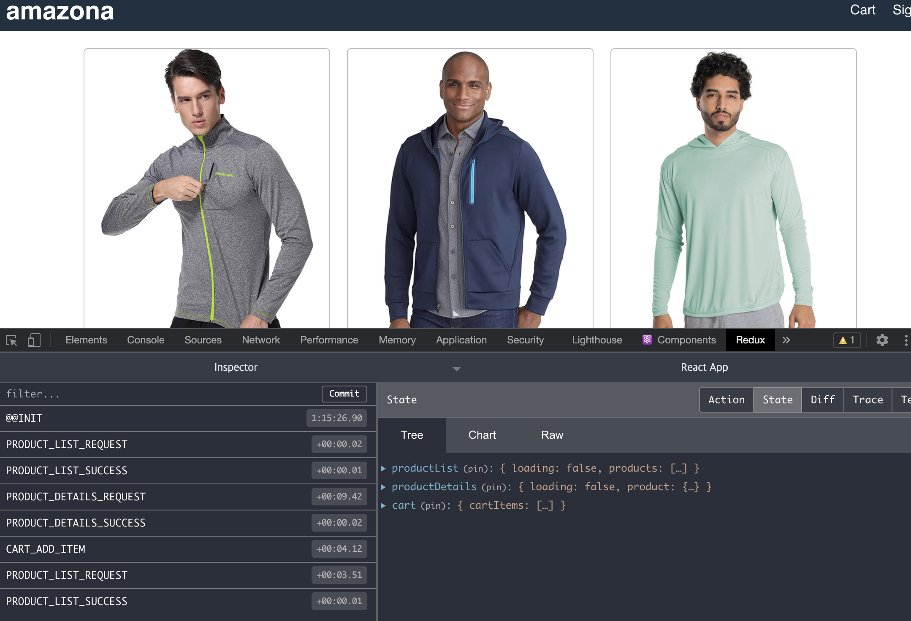Open the DevTools three-dot menu
The width and height of the screenshot is (911, 621).
(x=906, y=340)
